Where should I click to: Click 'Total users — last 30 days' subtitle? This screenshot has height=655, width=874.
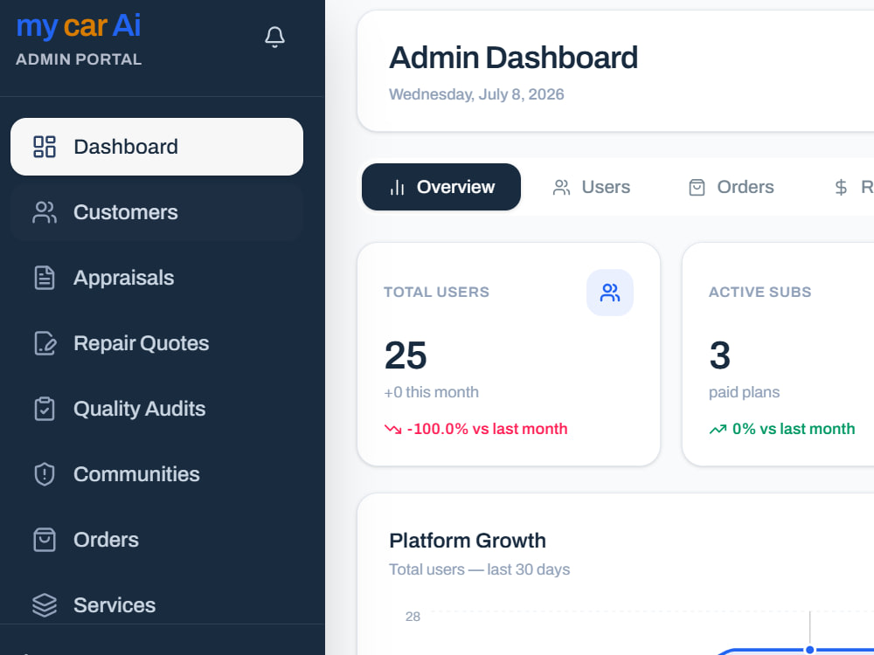479,569
